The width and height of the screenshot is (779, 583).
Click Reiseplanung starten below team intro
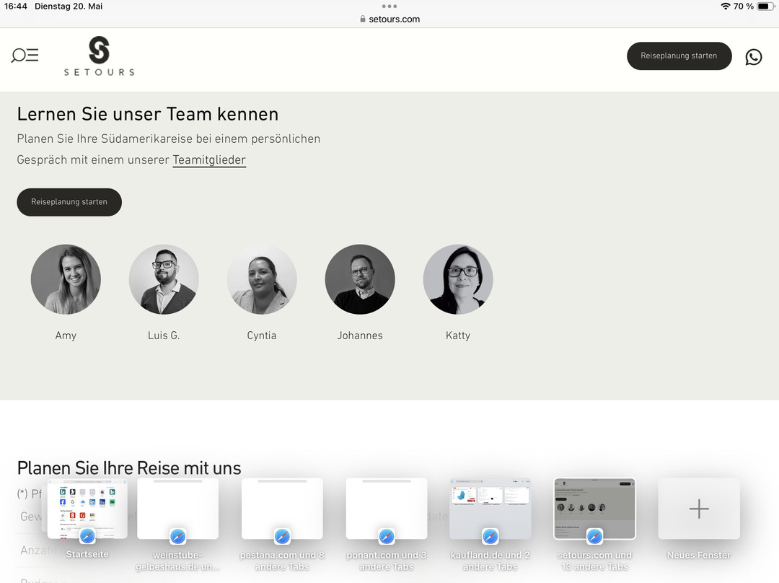click(x=69, y=202)
